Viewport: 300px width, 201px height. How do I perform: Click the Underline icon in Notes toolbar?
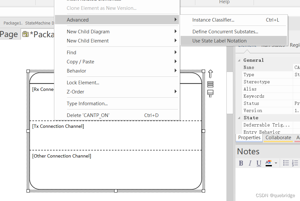click(x=259, y=163)
